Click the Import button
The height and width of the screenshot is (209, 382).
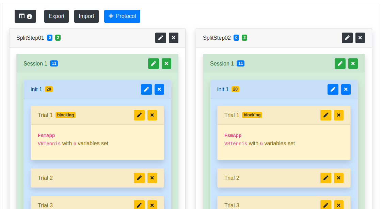[x=86, y=16]
